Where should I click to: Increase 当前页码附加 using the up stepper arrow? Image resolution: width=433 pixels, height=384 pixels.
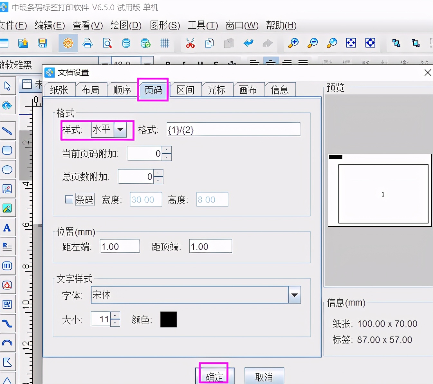tap(166, 150)
